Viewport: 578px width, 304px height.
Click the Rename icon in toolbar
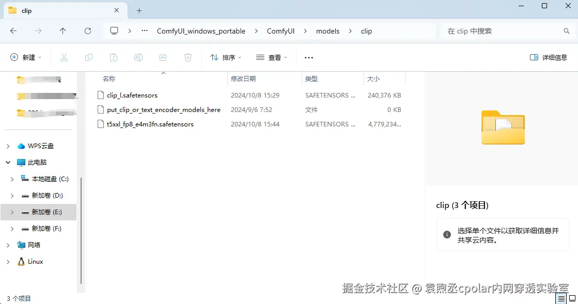(138, 57)
